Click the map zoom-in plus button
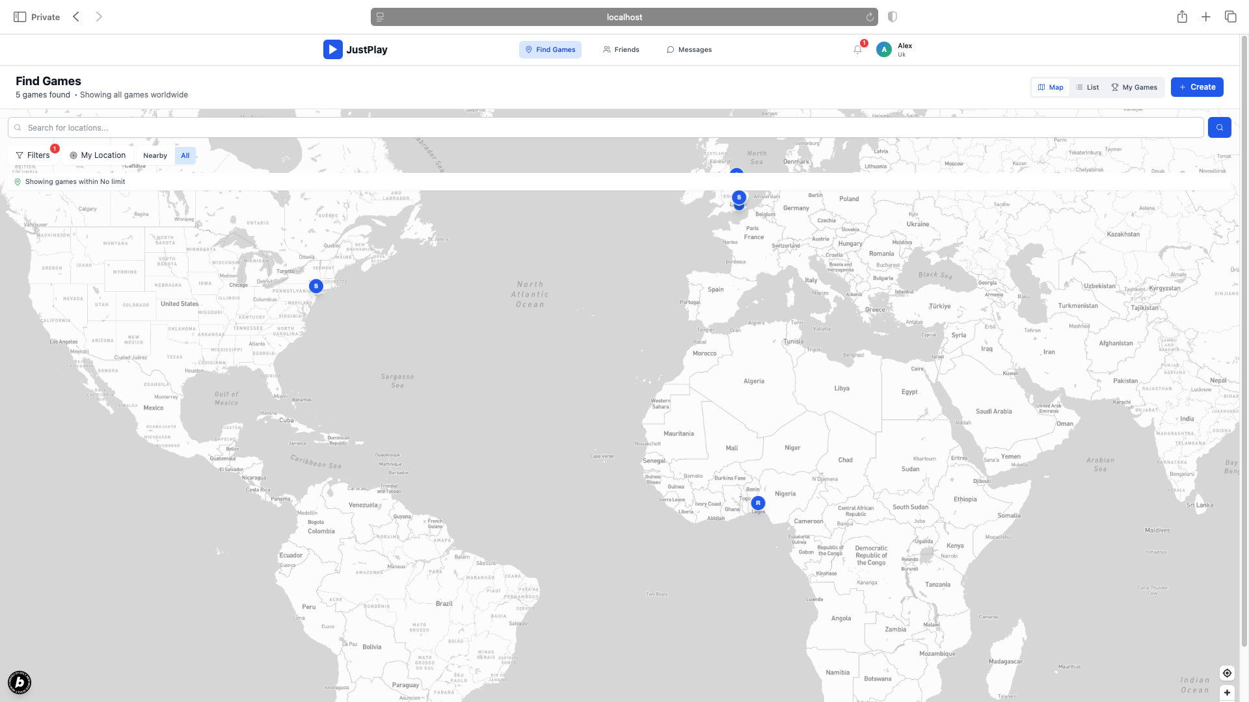The image size is (1249, 702). pyautogui.click(x=1227, y=693)
